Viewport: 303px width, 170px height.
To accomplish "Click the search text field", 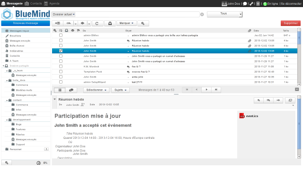I will point(137,15).
